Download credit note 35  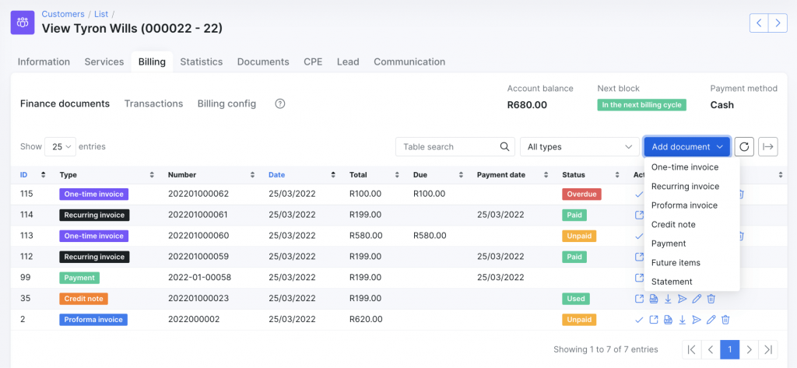pyautogui.click(x=668, y=298)
